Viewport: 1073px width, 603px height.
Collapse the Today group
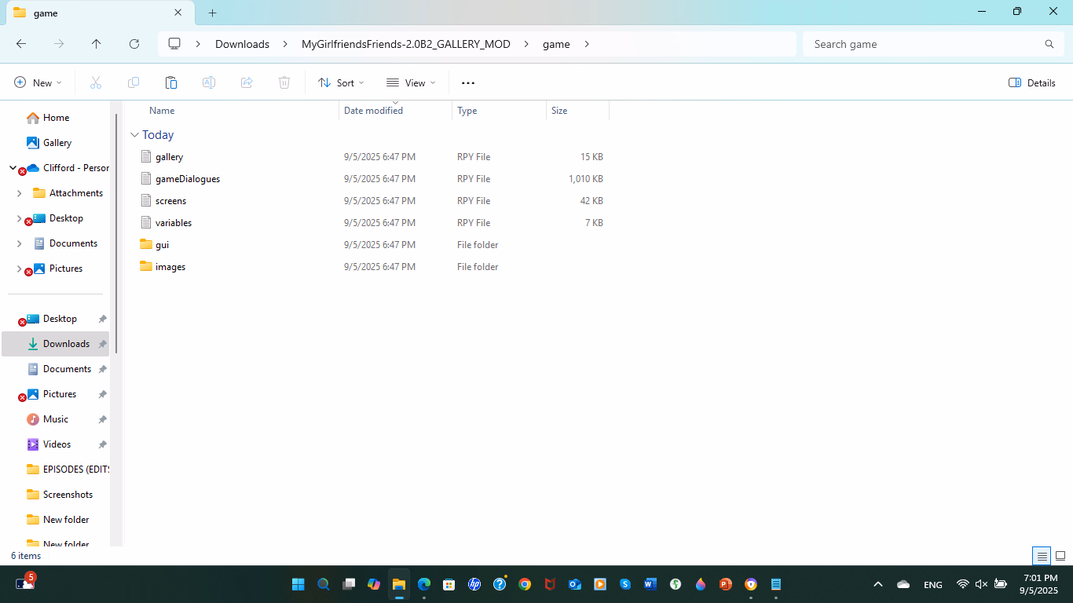[x=135, y=135]
